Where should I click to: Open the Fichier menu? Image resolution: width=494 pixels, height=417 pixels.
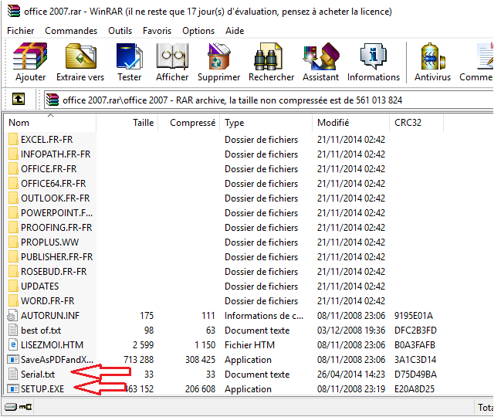(x=21, y=31)
